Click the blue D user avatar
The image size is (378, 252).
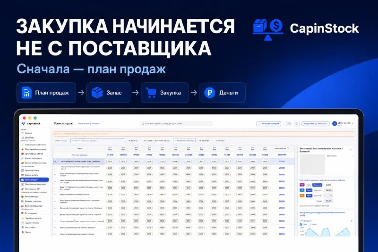335,123
